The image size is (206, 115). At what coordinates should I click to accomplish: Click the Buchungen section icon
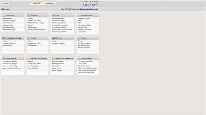click(x=4, y=15)
